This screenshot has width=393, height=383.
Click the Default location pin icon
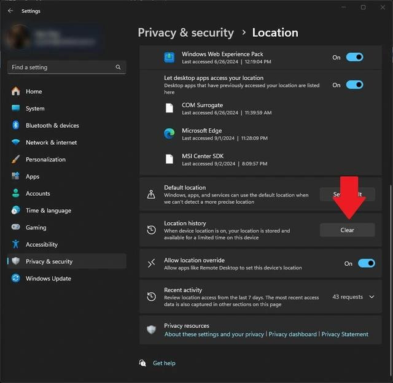pos(151,195)
